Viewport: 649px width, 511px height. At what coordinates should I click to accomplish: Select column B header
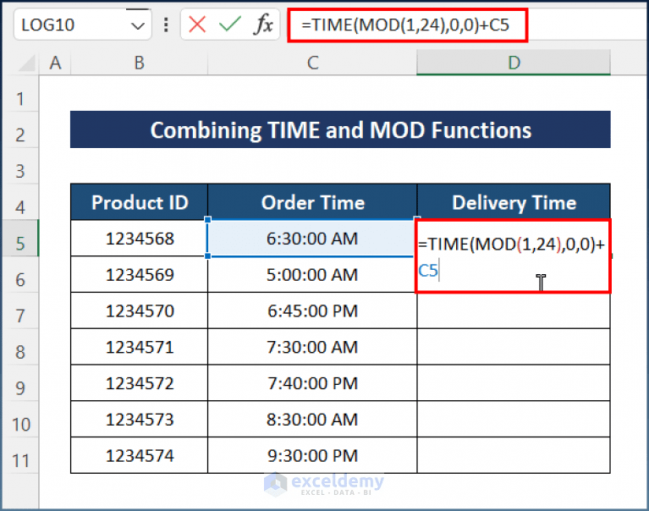coord(139,63)
